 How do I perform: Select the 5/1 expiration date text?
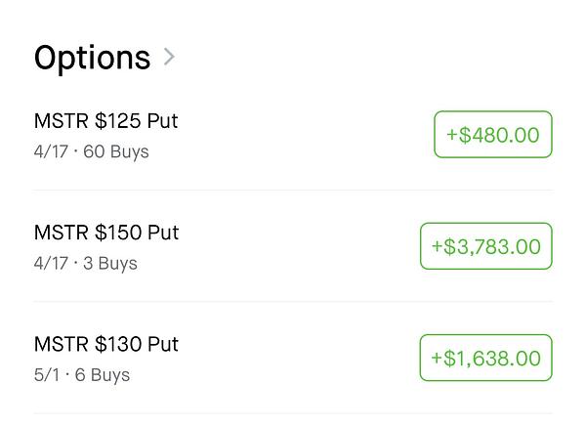pos(47,374)
